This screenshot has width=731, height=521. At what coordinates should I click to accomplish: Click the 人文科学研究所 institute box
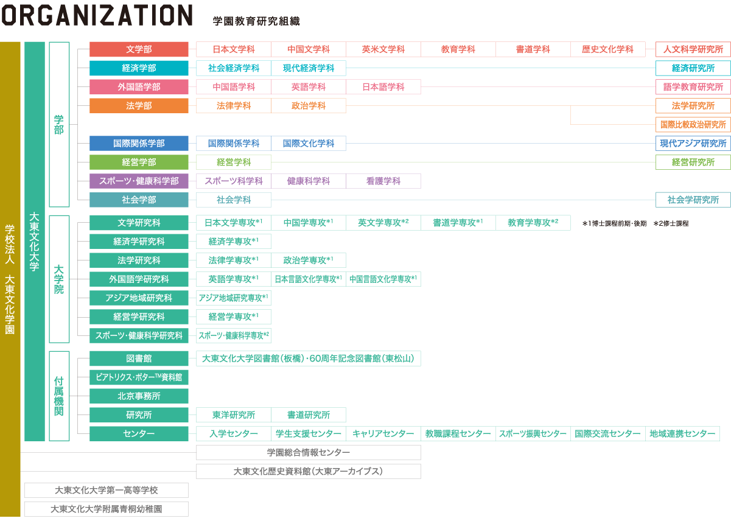pos(693,49)
